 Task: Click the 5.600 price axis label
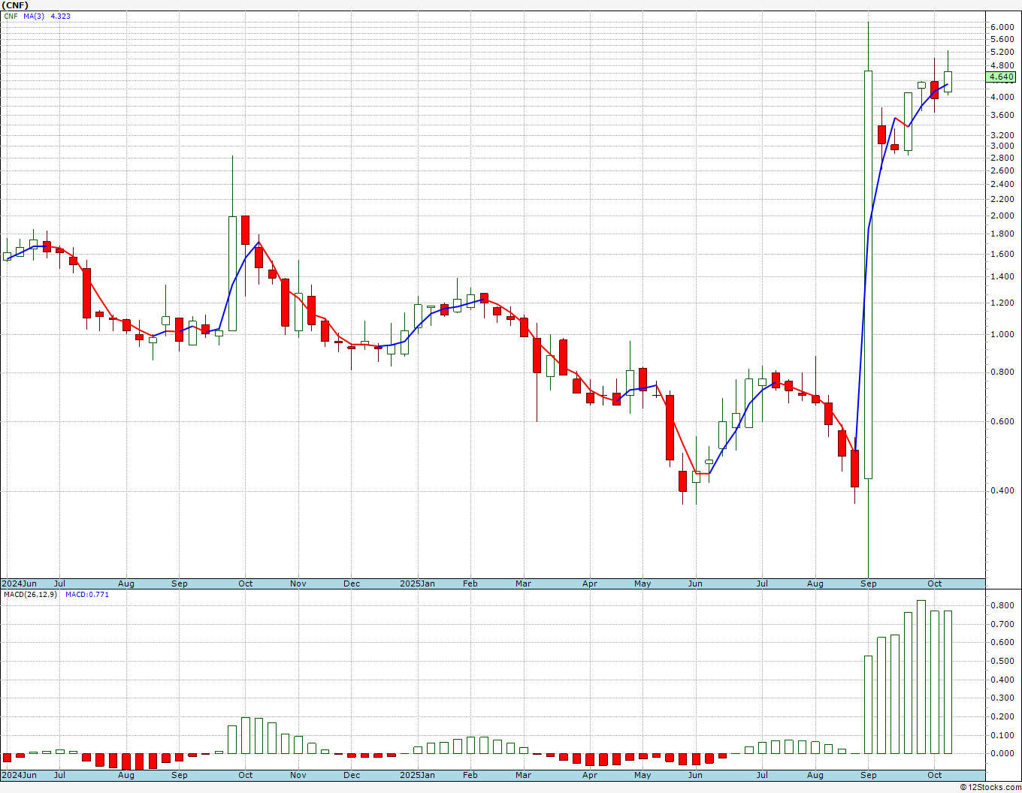[1002, 39]
